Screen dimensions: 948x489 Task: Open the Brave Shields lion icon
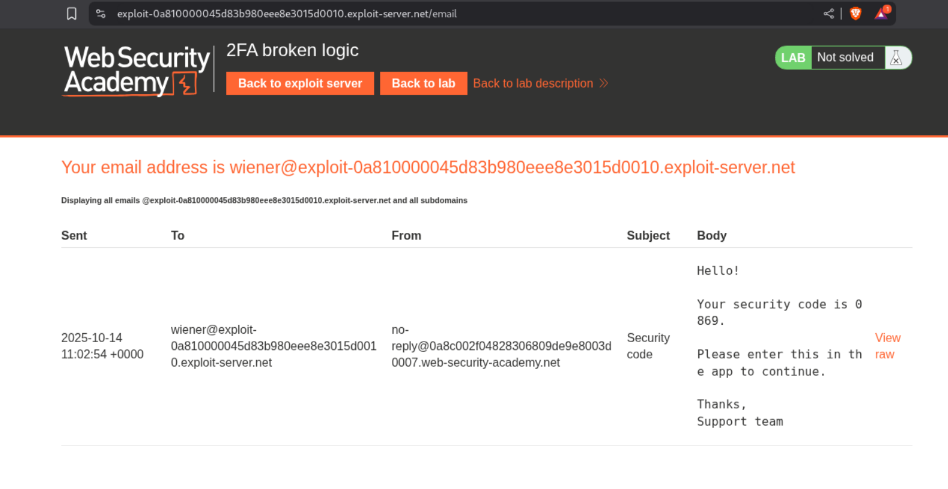point(855,14)
